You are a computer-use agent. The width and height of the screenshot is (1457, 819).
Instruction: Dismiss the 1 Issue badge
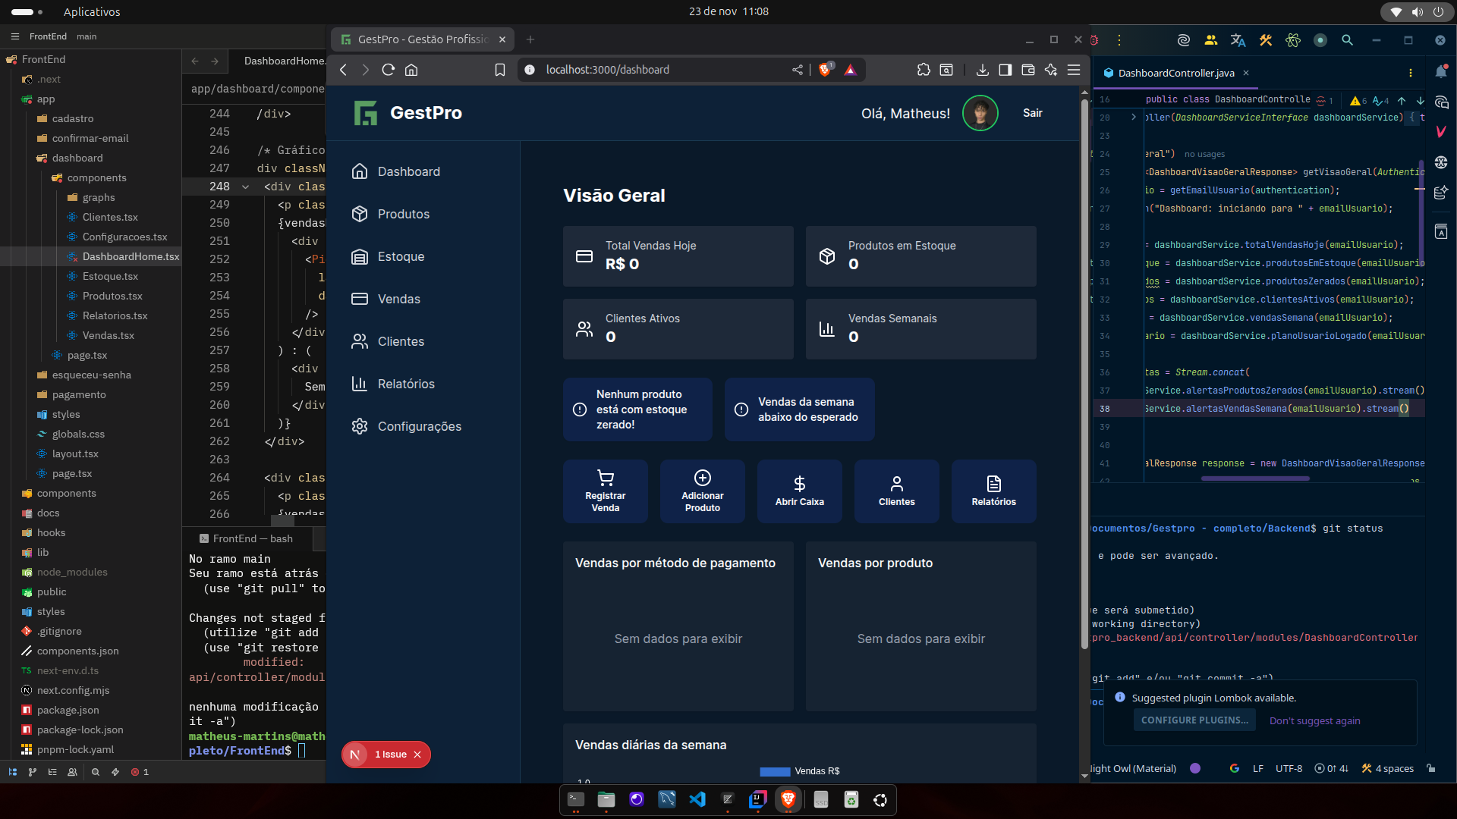pyautogui.click(x=417, y=755)
